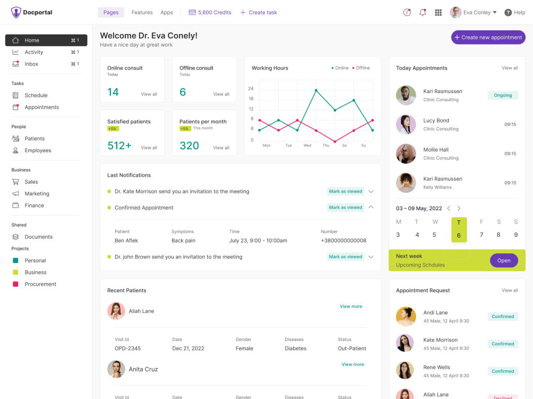Viewport: 533px width, 399px height.
Task: Click View all on Satisfied patients card
Action: (149, 148)
